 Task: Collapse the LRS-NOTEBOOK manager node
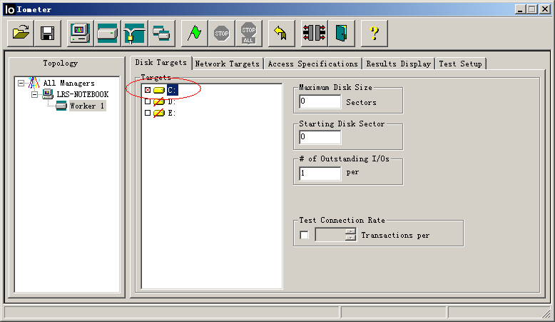tap(34, 94)
